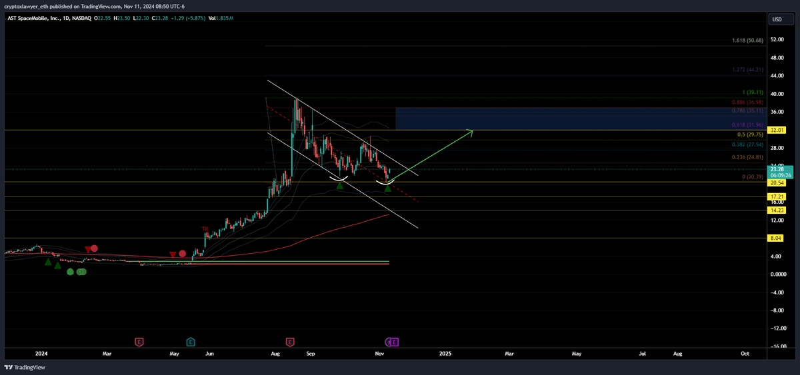This screenshot has height=375, width=800.
Task: Click the 0.618 (31.96) Fibonacci label
Action: coord(747,125)
